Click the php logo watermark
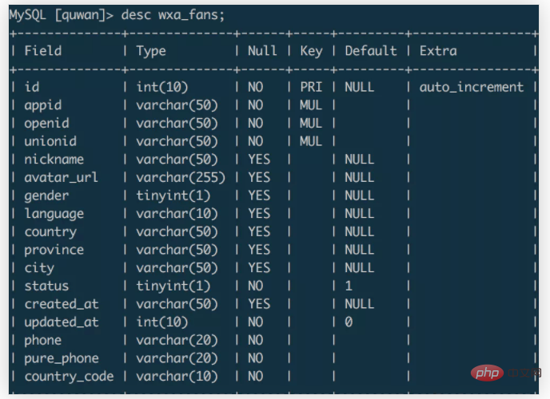550x399 pixels. pyautogui.click(x=487, y=373)
